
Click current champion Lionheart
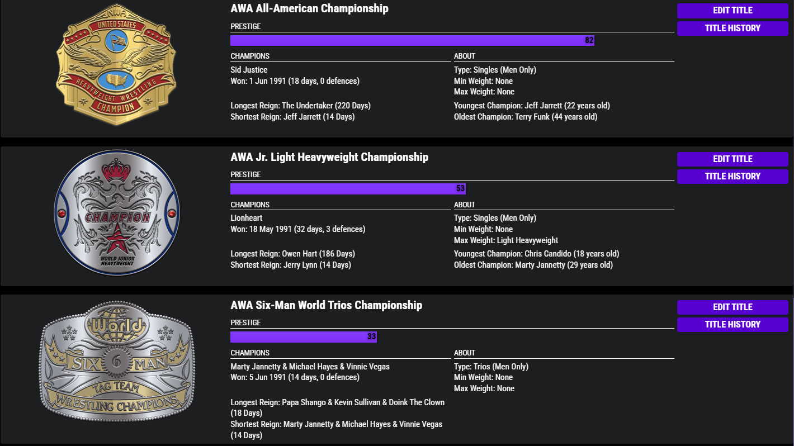click(x=246, y=218)
